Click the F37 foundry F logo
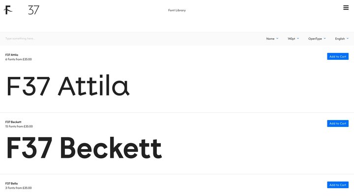This screenshot has width=354, height=196. (x=8, y=10)
